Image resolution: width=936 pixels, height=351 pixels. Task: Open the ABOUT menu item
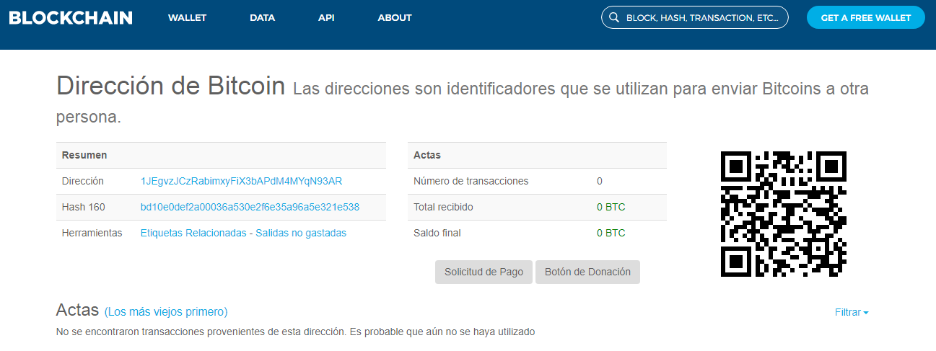coord(395,18)
